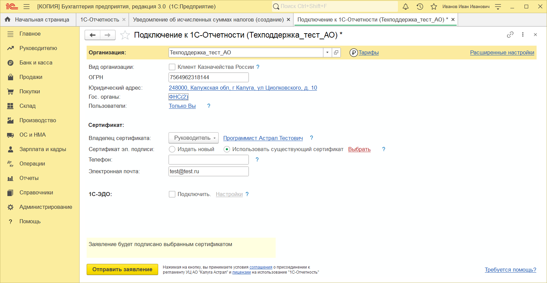Switch to Уведомление об исчисленных суммах tab

(x=208, y=19)
